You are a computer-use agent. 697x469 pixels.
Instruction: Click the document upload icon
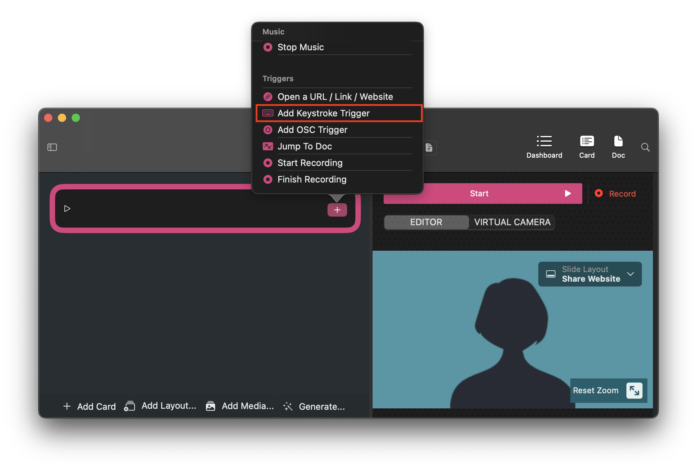[x=429, y=148]
